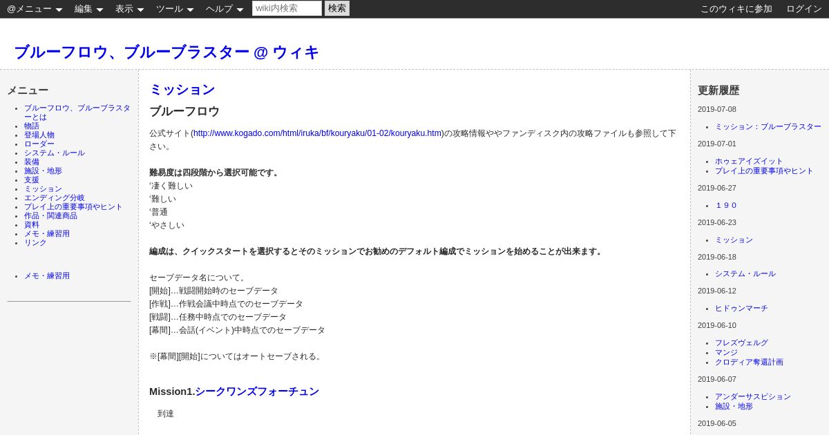Click the ミッション page heading link
The height and width of the screenshot is (435, 829).
click(x=182, y=90)
